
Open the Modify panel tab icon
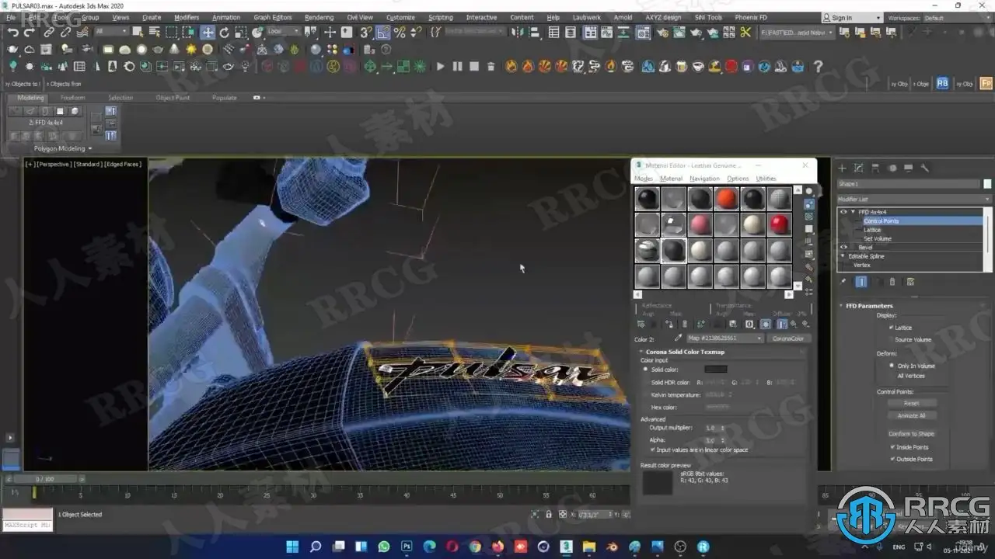[x=859, y=168]
